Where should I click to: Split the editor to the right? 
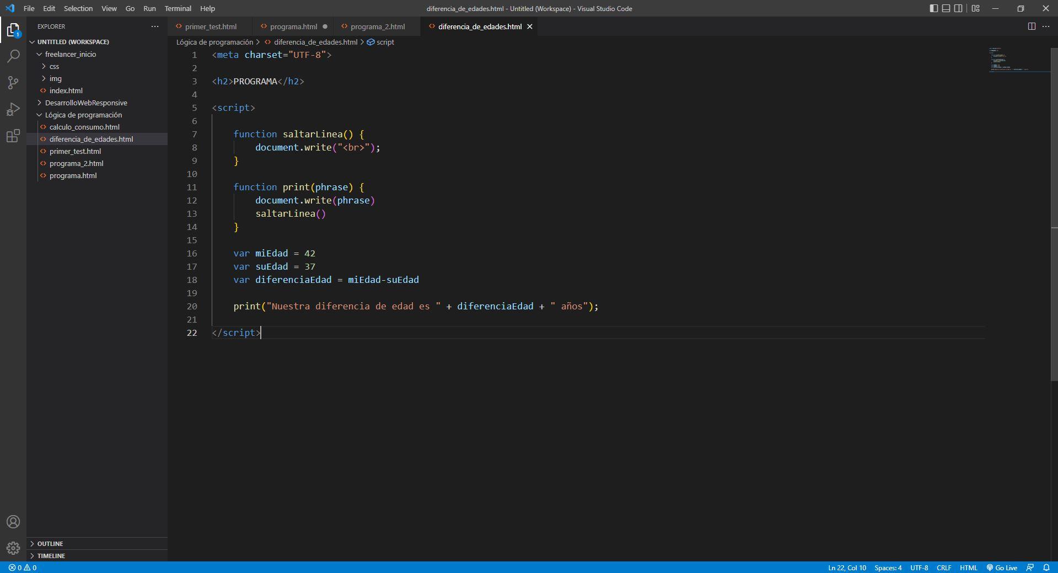(x=1032, y=26)
